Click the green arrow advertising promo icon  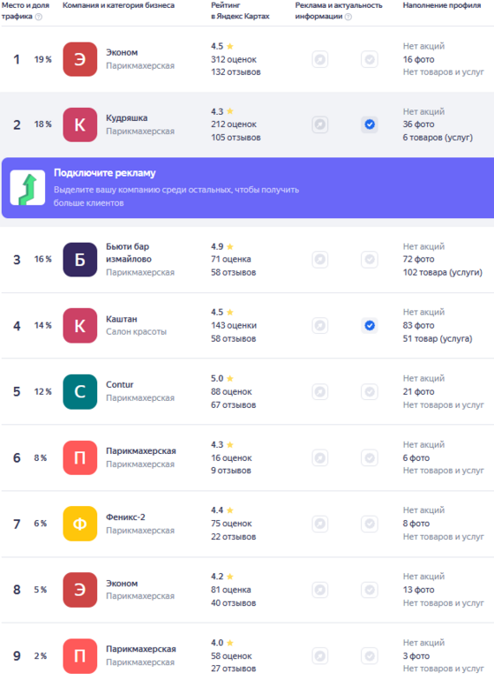(x=27, y=187)
